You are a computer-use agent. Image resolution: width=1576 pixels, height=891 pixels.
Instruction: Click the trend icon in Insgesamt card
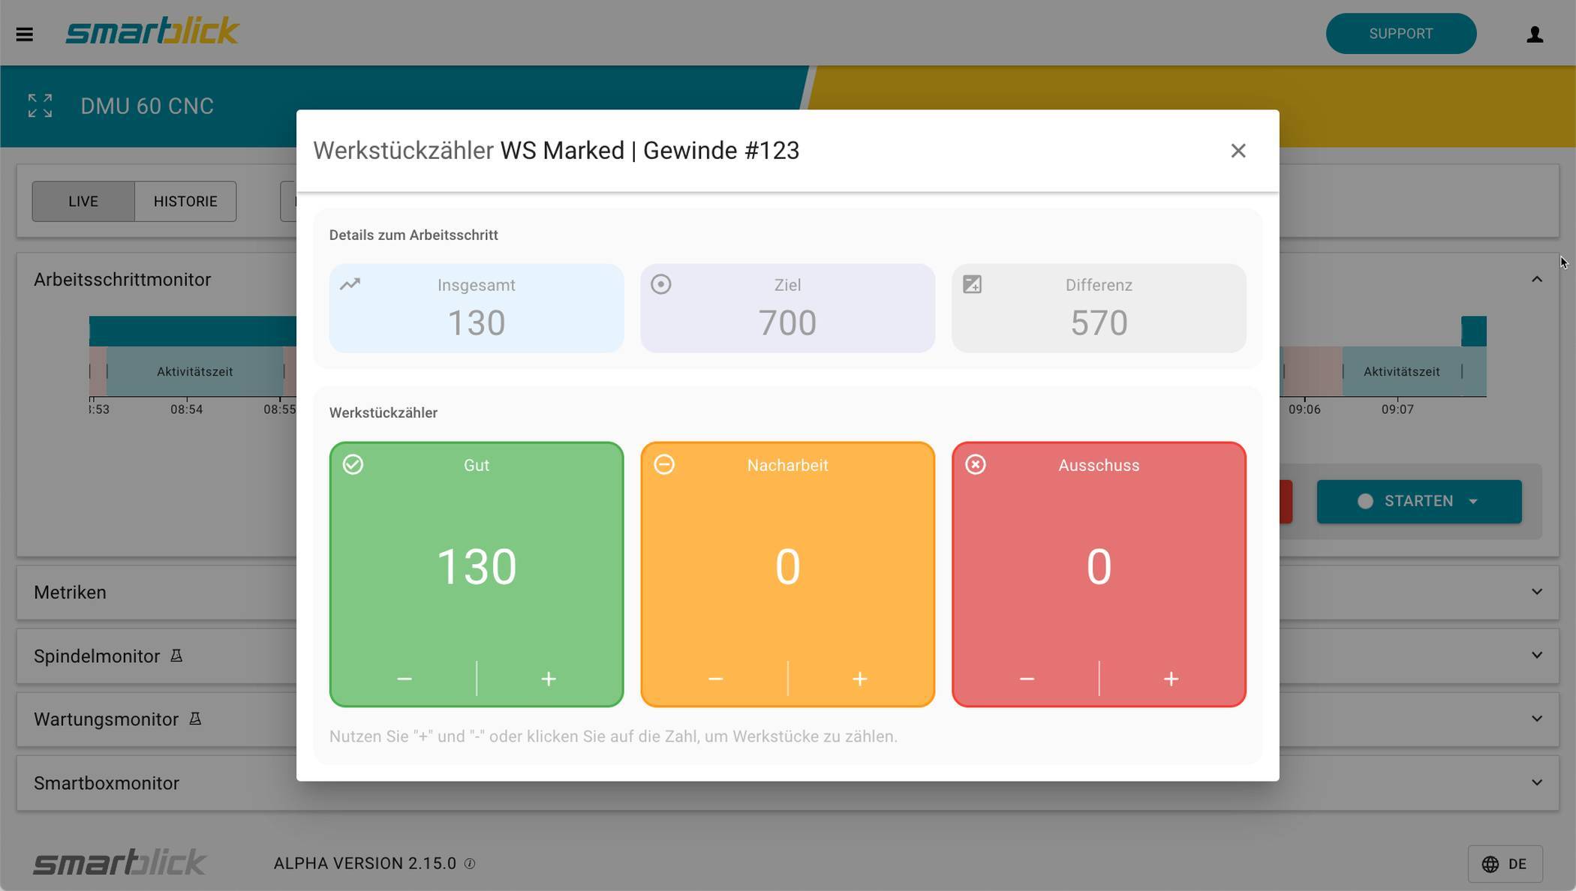(350, 284)
